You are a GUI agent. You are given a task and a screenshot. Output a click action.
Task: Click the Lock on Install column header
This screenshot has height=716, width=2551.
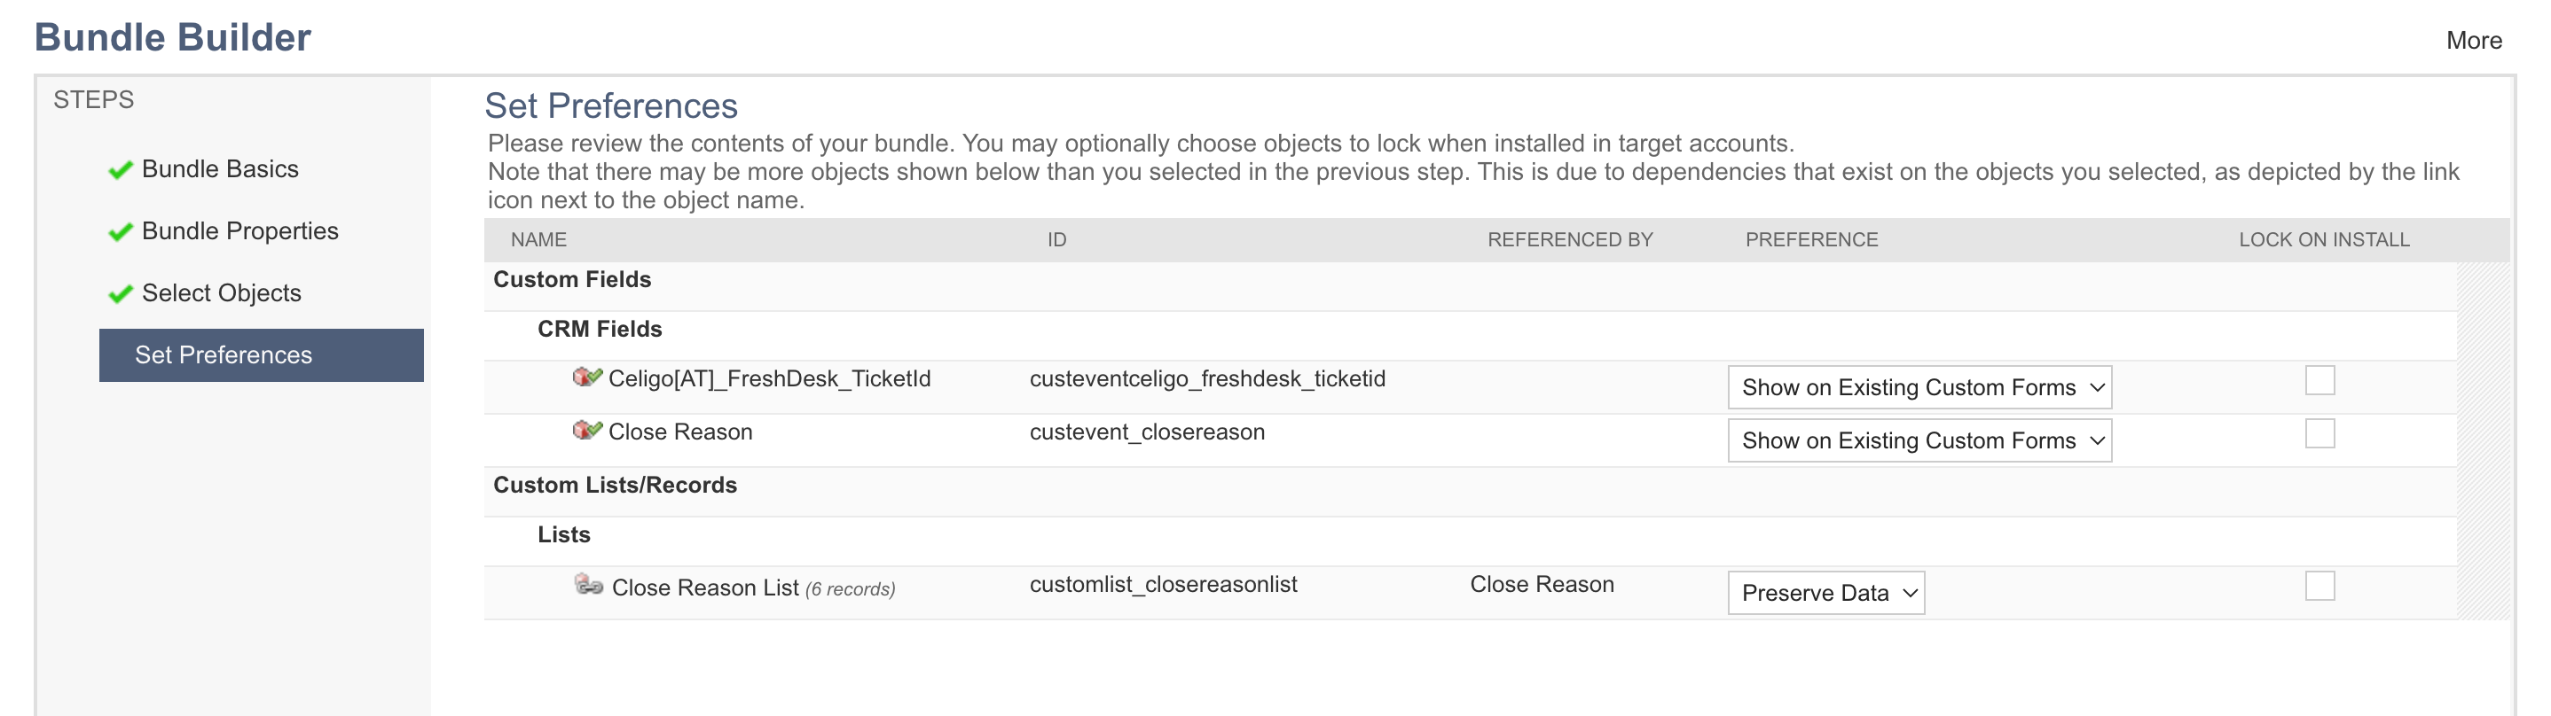click(2324, 240)
